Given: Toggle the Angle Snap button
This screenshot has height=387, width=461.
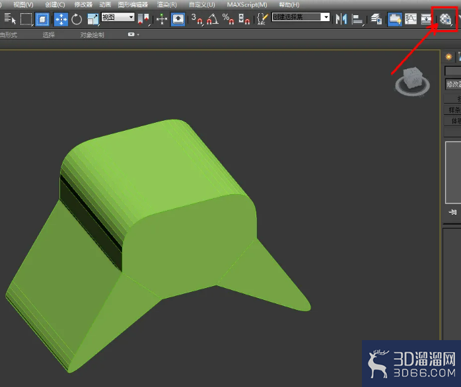Looking at the screenshot, I should [x=213, y=19].
